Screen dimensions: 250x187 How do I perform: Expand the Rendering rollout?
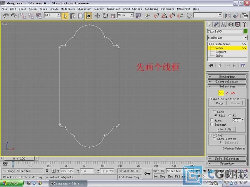[x=227, y=77]
